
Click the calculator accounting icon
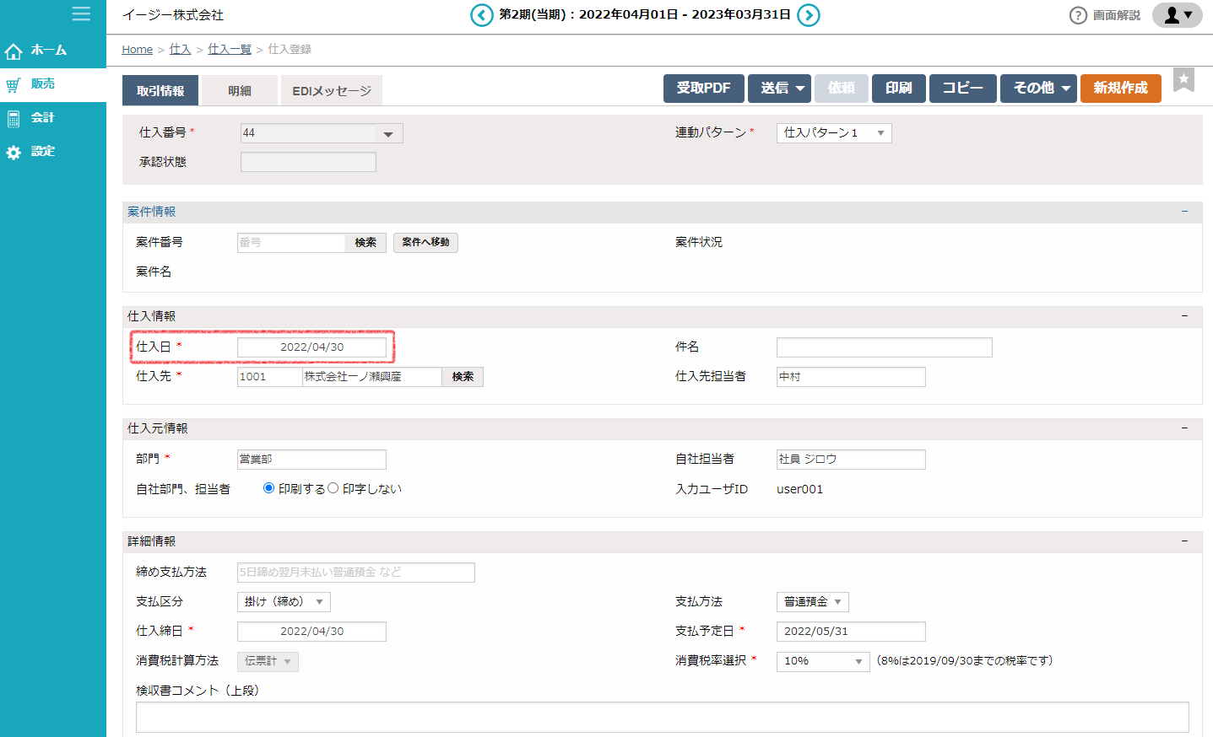[14, 119]
